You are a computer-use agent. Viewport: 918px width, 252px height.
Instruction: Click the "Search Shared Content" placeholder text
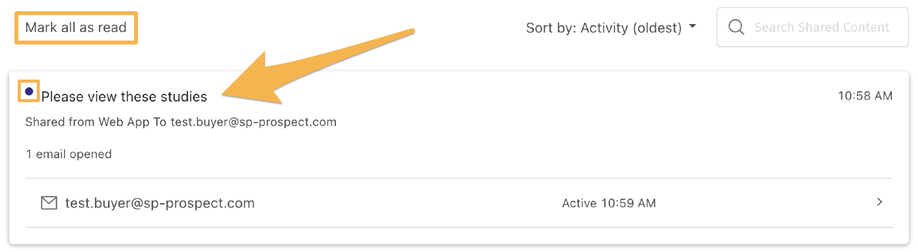pos(822,27)
